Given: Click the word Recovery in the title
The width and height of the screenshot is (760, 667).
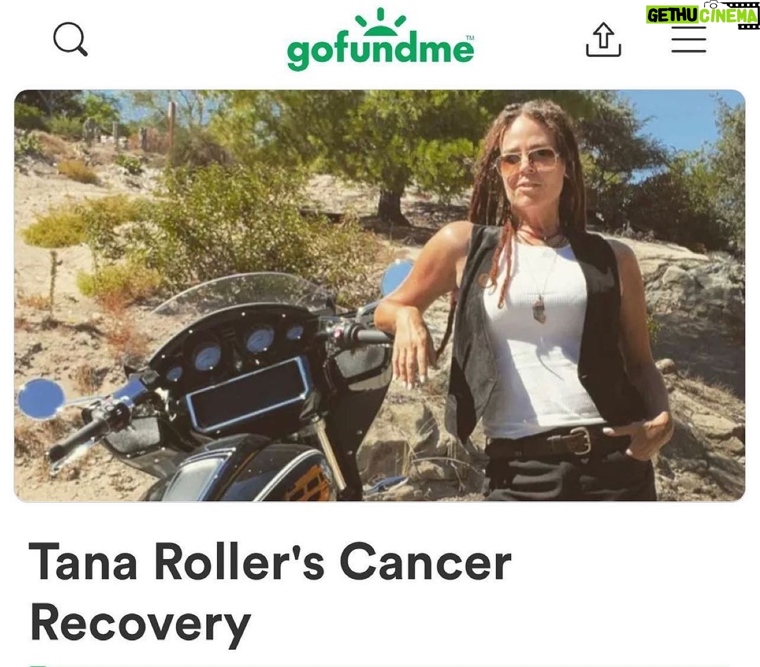Looking at the screenshot, I should coord(140,624).
